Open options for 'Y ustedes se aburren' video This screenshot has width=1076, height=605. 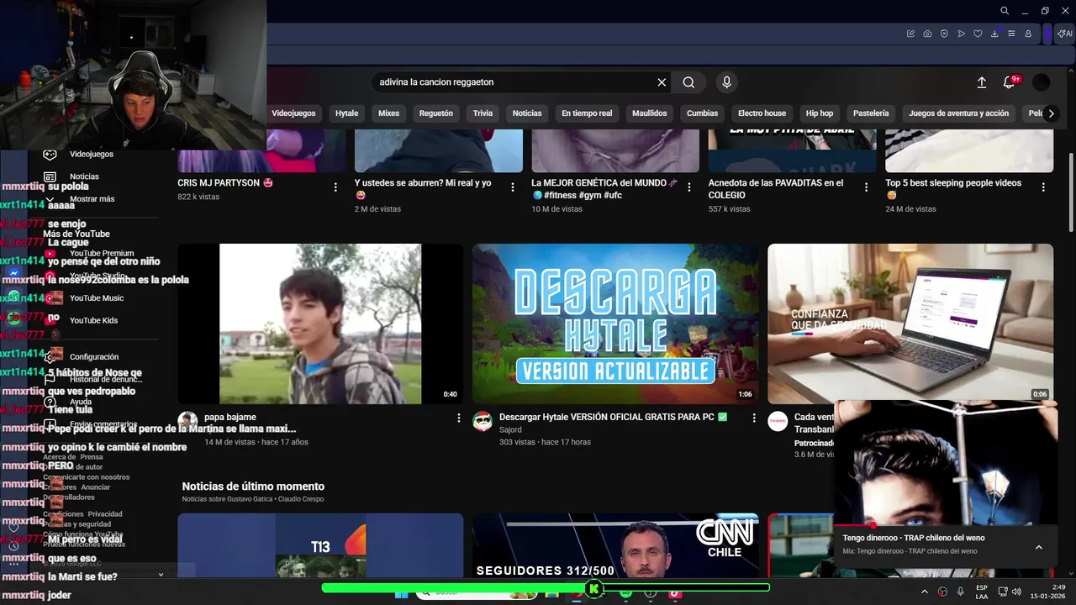(x=513, y=187)
